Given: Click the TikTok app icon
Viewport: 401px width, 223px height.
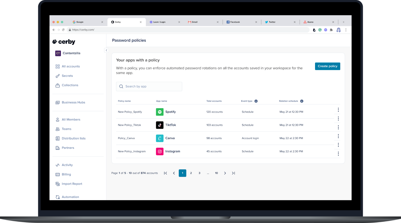Looking at the screenshot, I should click(x=160, y=125).
